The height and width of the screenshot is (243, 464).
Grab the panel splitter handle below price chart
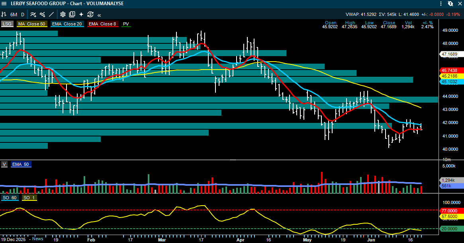[x=233, y=159]
